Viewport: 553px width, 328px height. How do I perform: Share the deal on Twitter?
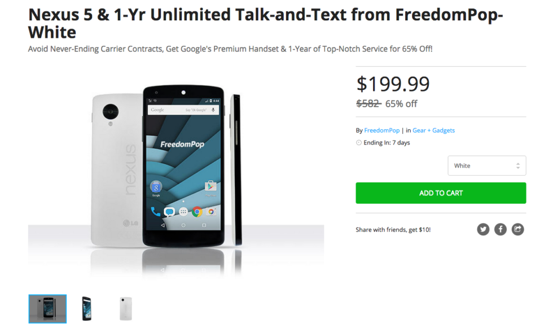coord(483,229)
